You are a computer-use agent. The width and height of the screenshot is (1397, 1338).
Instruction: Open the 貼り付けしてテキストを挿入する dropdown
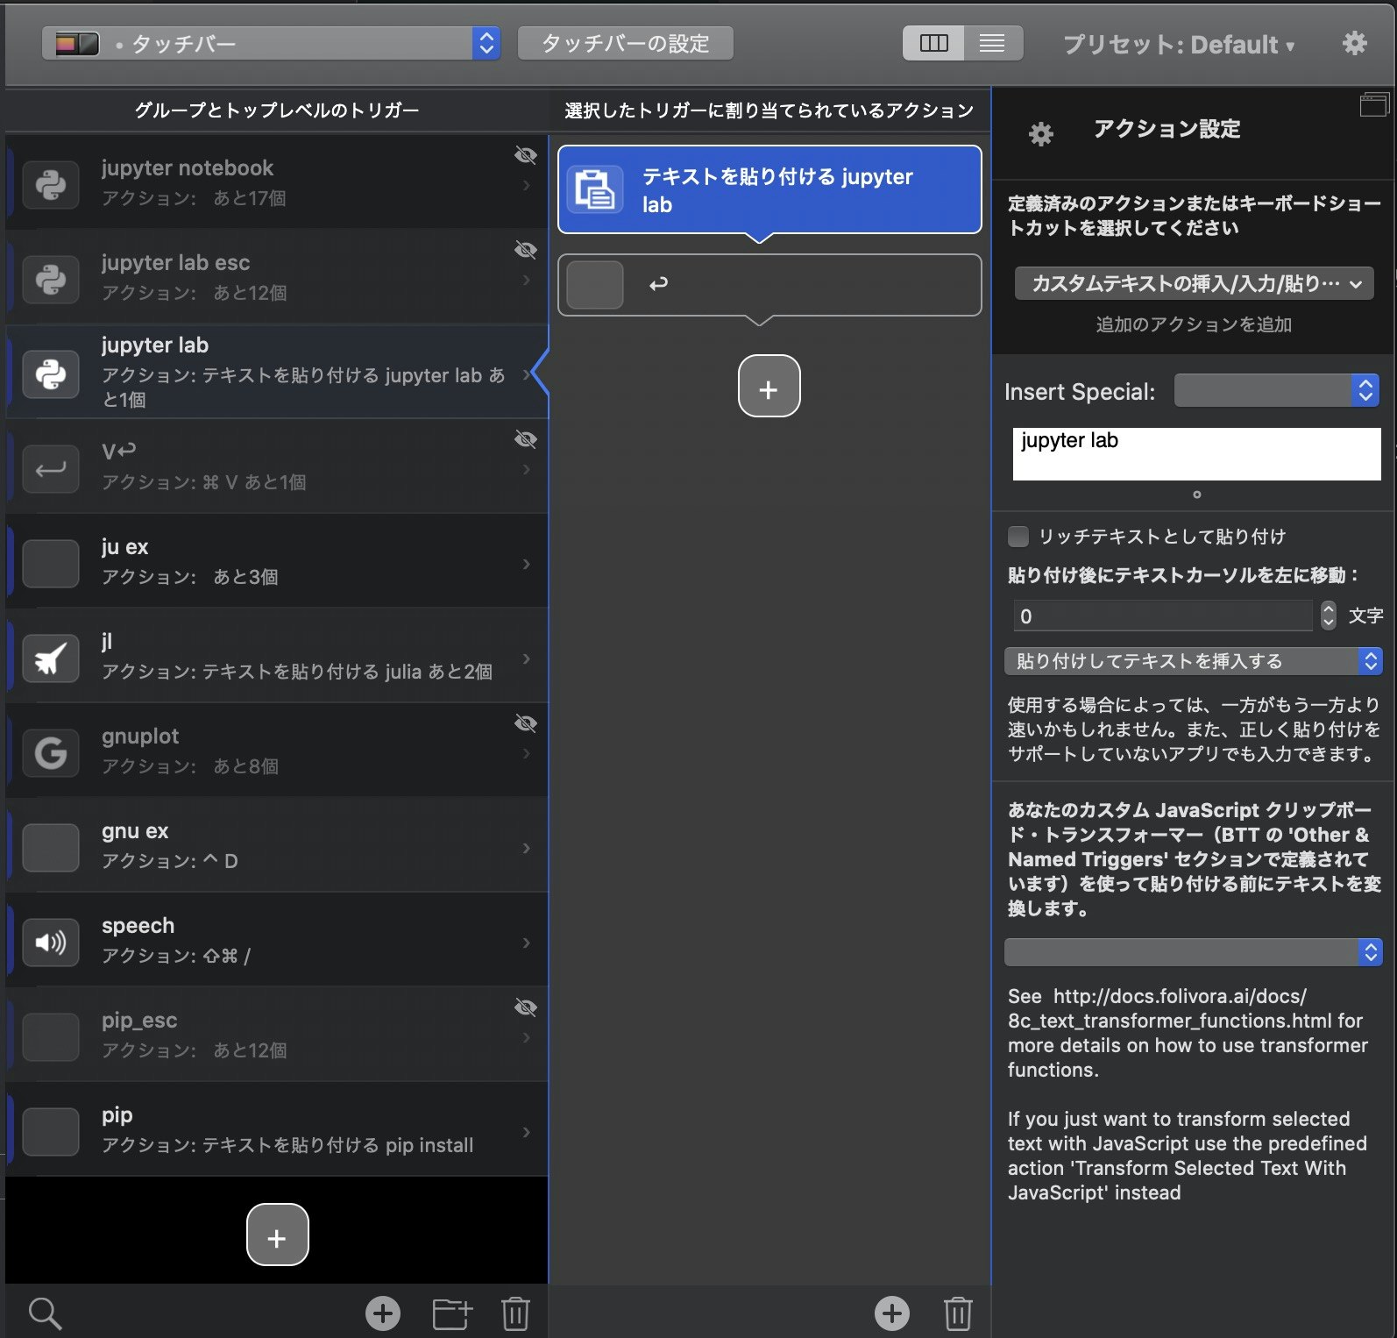pos(1193,661)
